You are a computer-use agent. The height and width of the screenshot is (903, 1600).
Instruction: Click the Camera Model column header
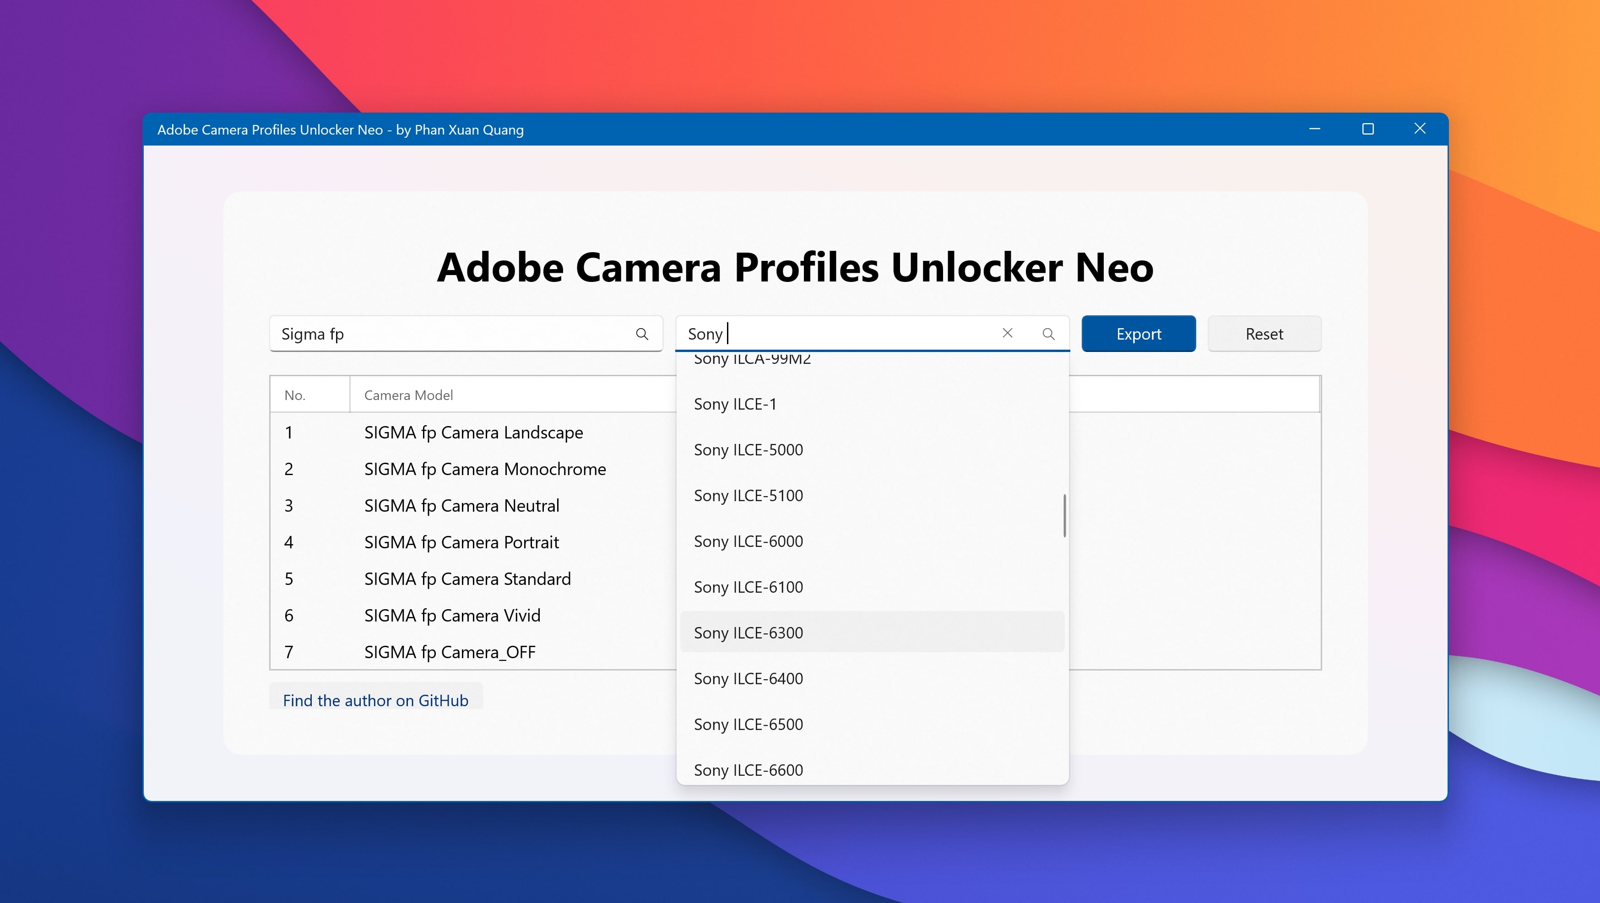pyautogui.click(x=408, y=395)
